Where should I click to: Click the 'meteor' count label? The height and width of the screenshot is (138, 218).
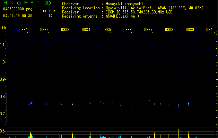coord(49,11)
